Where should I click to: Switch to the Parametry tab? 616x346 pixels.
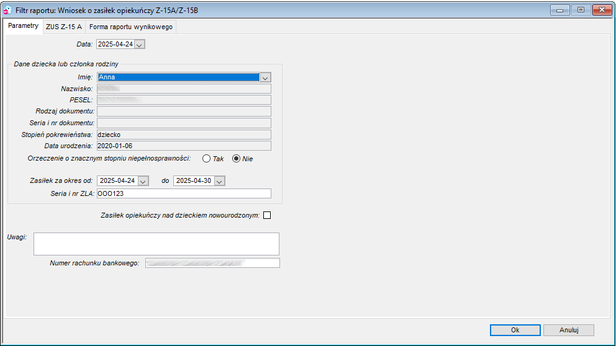point(23,26)
